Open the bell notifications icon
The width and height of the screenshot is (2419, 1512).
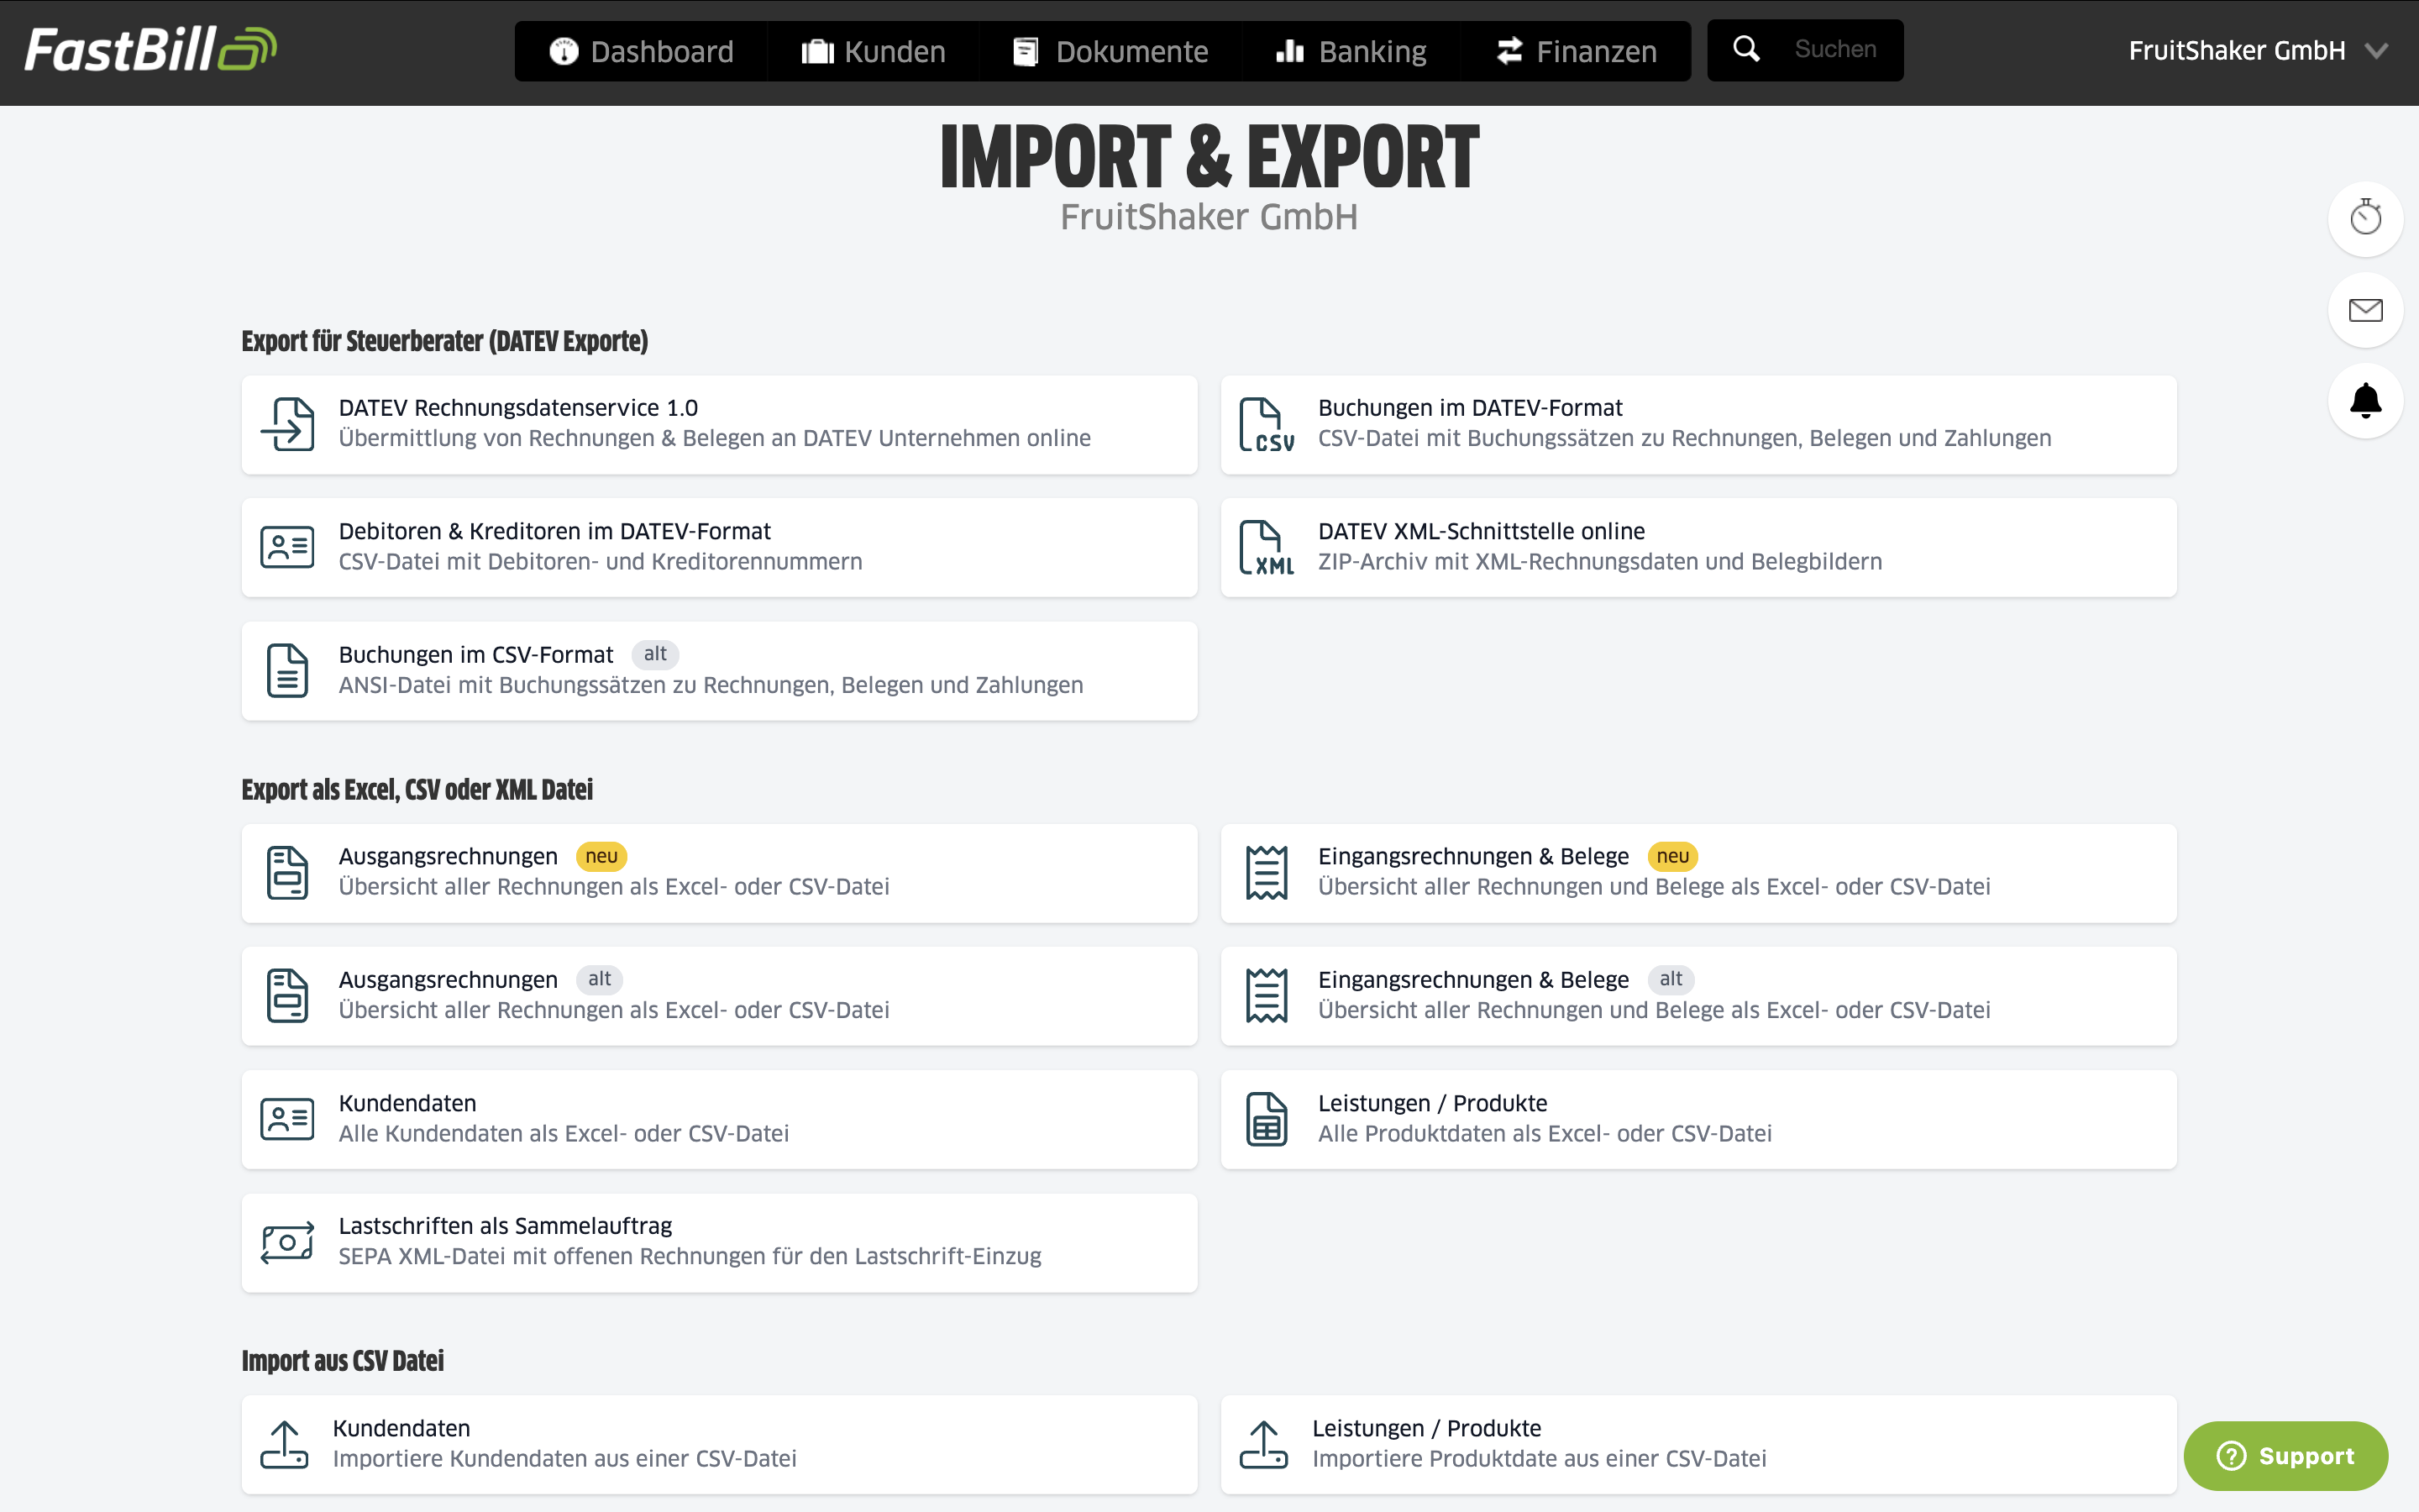click(2365, 401)
